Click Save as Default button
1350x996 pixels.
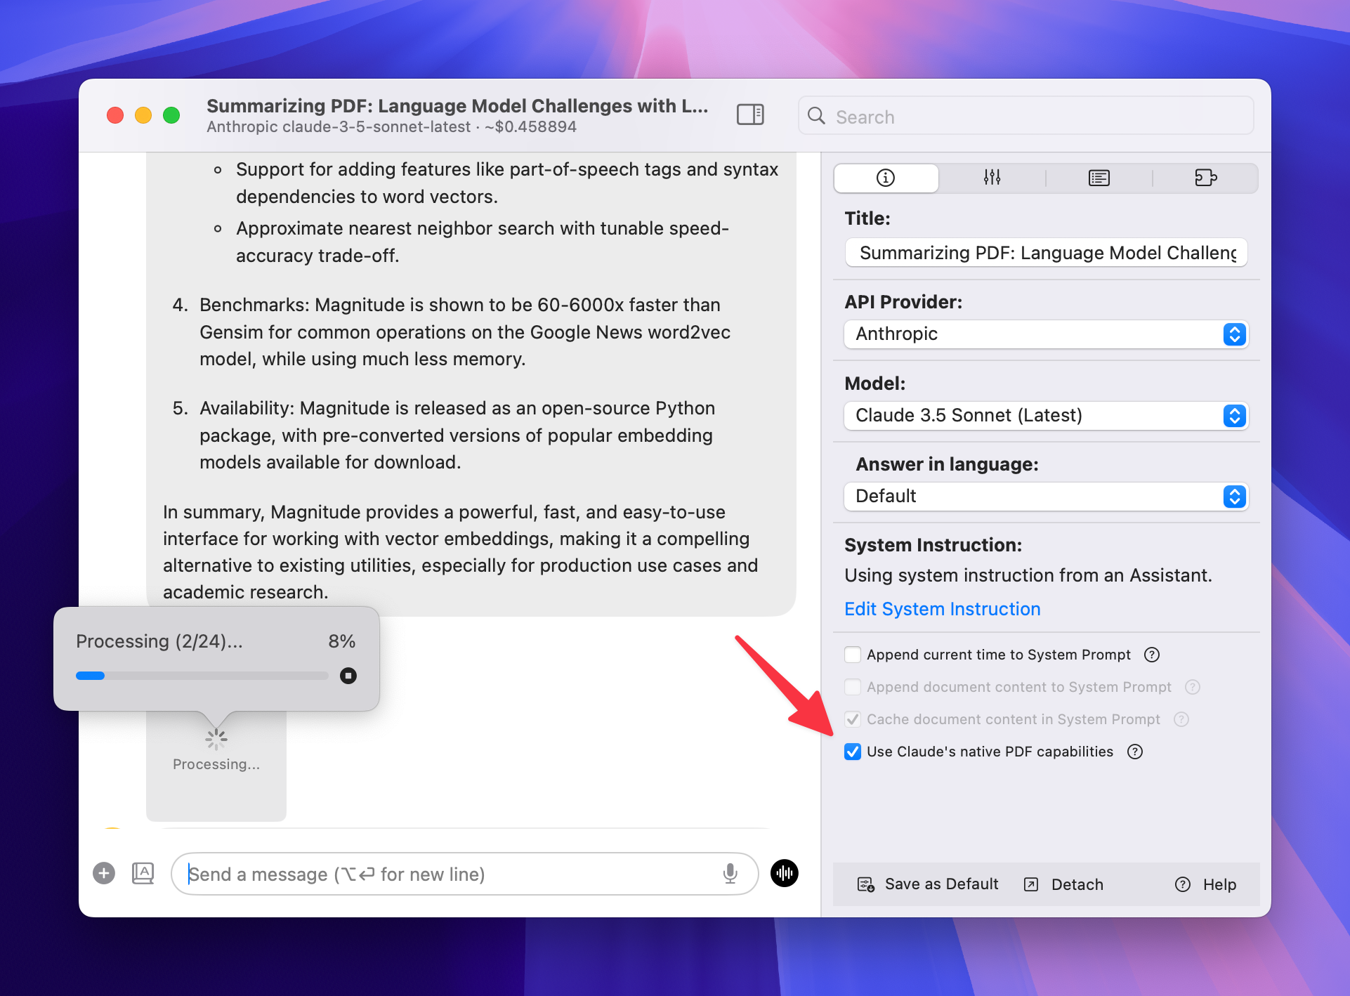point(928,884)
